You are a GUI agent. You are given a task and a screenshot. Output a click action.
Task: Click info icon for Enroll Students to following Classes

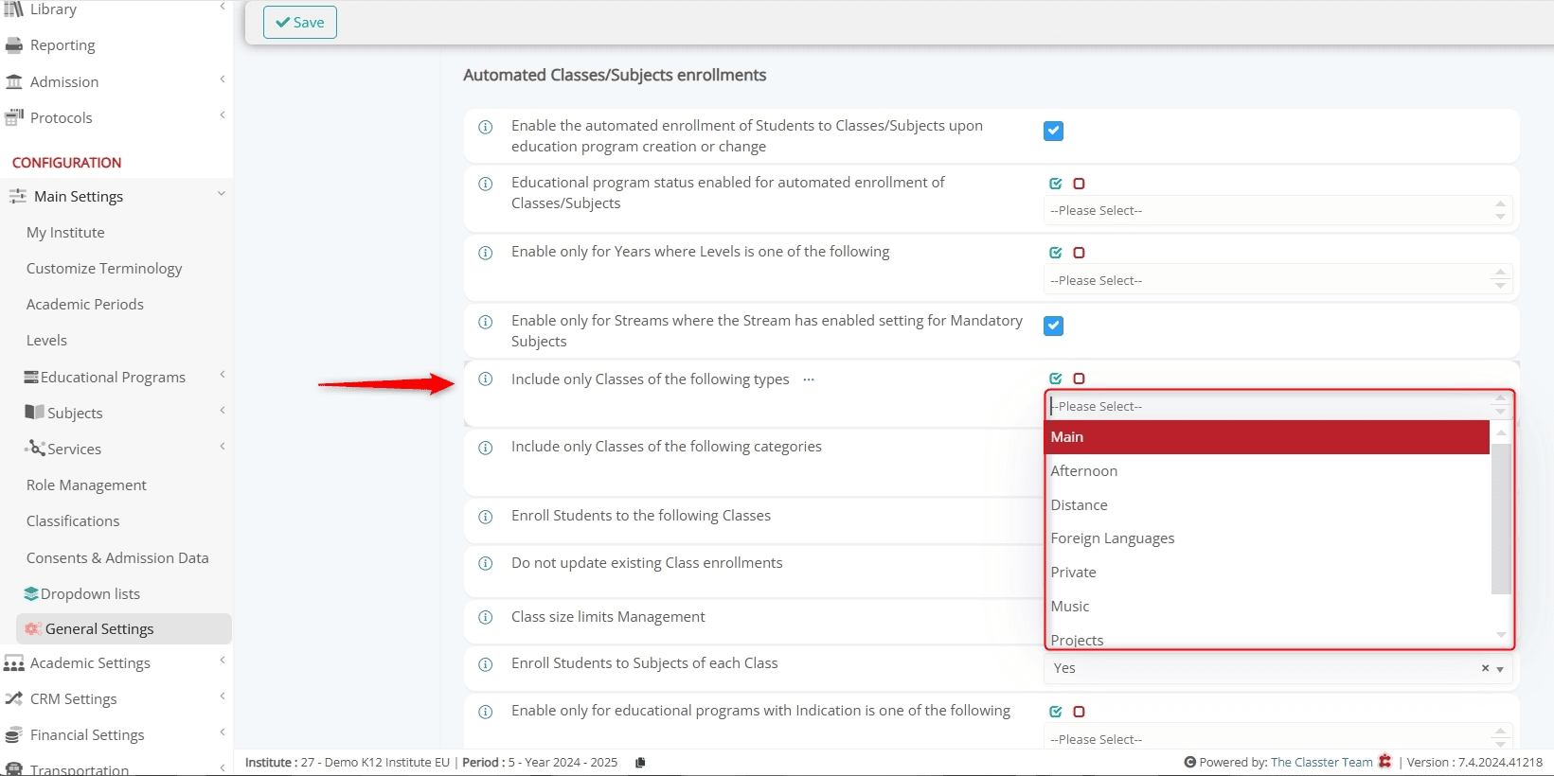486,517
